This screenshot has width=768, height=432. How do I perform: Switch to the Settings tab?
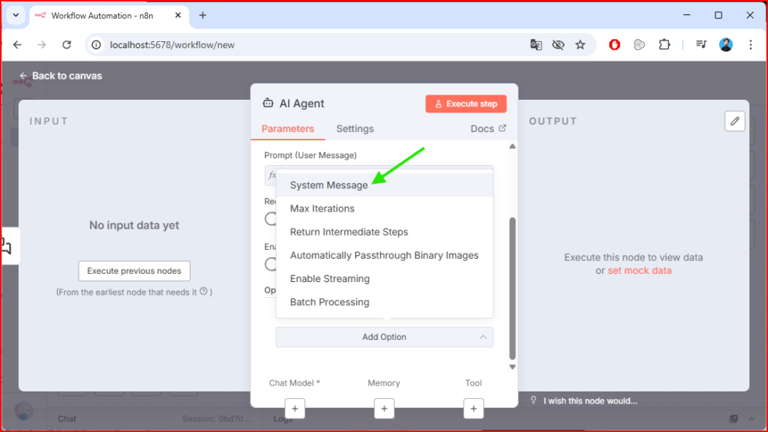pyautogui.click(x=355, y=129)
